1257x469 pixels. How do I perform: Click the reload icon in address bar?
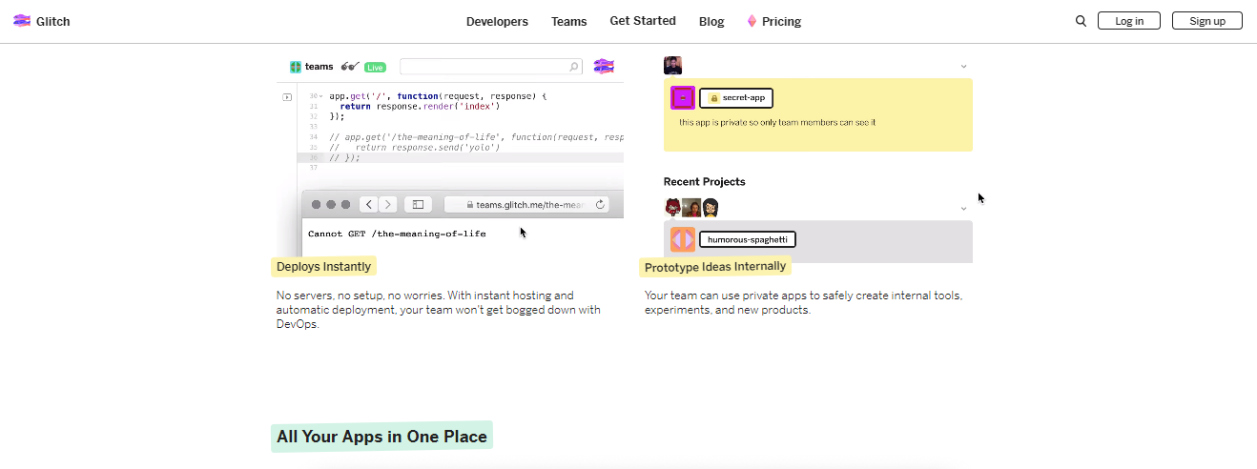pos(600,204)
